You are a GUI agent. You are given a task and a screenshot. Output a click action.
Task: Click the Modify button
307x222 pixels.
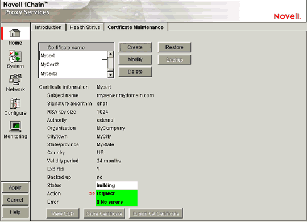[x=135, y=60]
